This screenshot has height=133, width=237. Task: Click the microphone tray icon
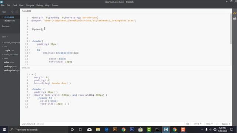point(206,130)
